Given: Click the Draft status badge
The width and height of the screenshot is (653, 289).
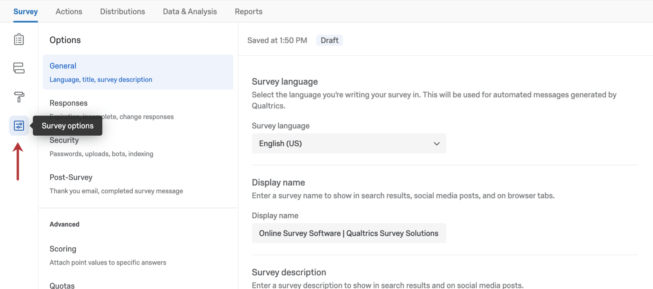Looking at the screenshot, I should [329, 40].
